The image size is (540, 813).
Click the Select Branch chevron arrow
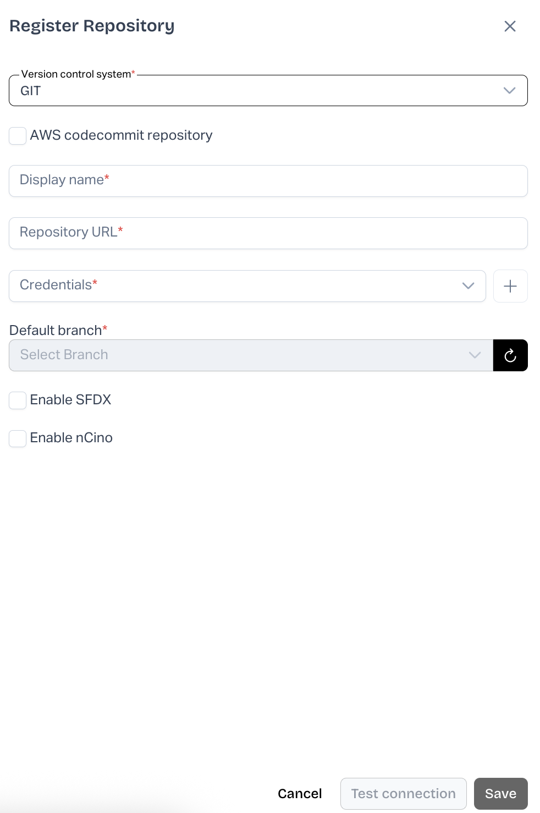pyautogui.click(x=475, y=355)
